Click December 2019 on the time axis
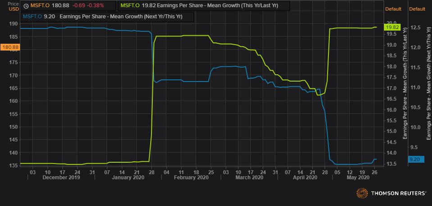The width and height of the screenshot is (432, 206). pyautogui.click(x=61, y=178)
